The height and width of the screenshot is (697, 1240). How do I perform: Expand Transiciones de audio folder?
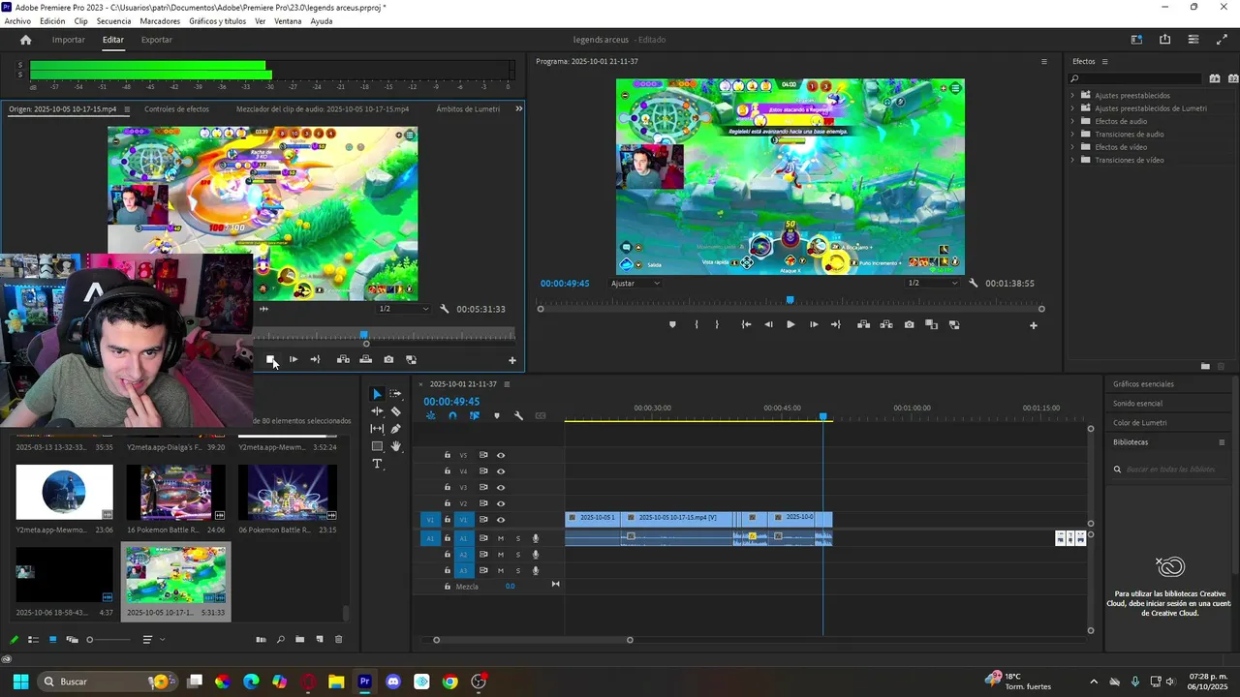[1072, 135]
